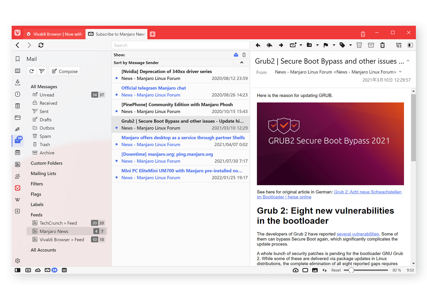
Task: Open the Translate panel
Action: (17, 129)
